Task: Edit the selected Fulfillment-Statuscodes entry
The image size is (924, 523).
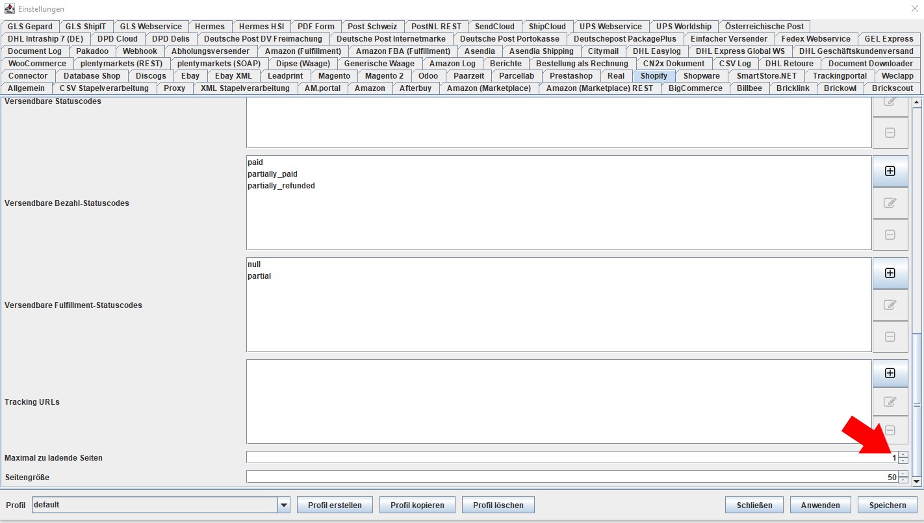Action: tap(890, 305)
